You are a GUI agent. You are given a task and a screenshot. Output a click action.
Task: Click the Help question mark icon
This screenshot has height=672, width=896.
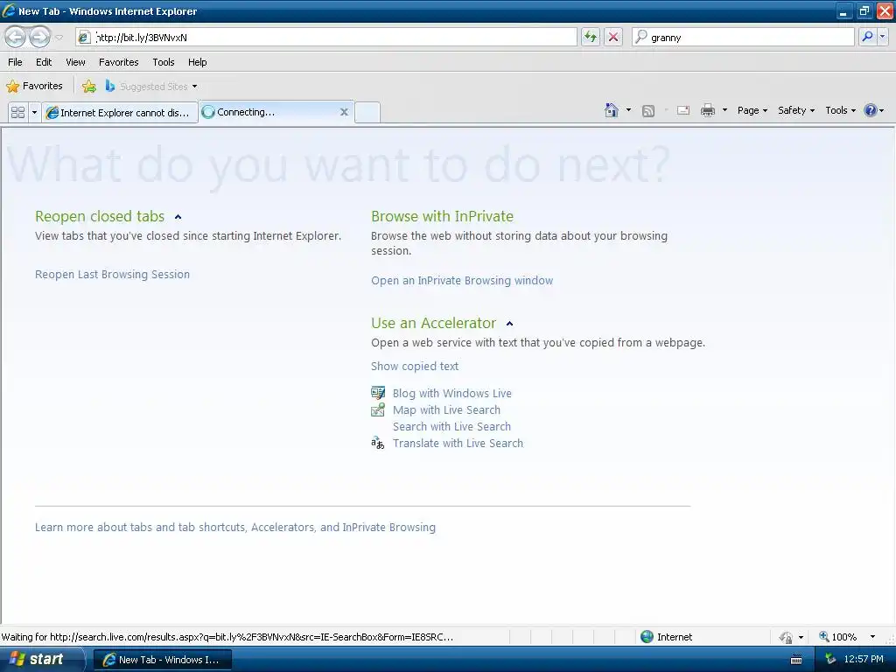click(871, 110)
